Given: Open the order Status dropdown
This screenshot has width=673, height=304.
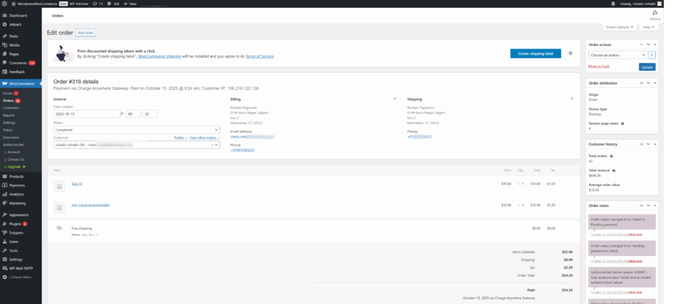Looking at the screenshot, I should (136, 130).
